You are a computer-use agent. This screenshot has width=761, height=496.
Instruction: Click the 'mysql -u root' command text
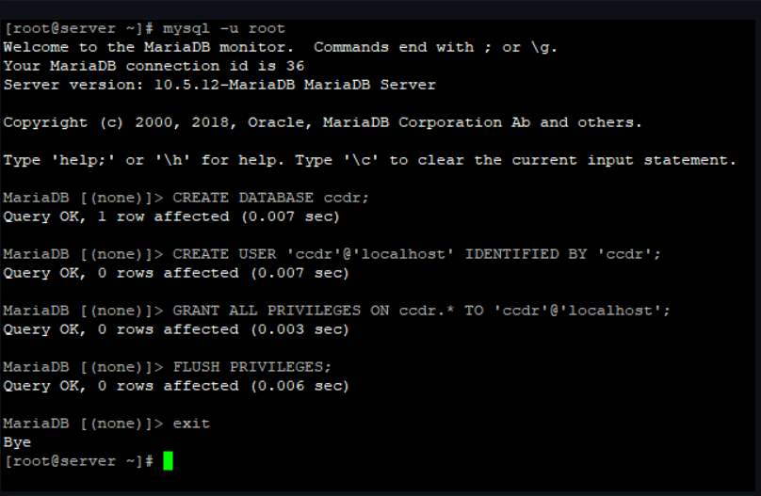(x=224, y=28)
